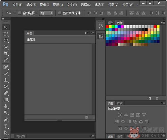The image size is (167, 140).
Task: Click the align left edges icon
Action: pos(109,13)
